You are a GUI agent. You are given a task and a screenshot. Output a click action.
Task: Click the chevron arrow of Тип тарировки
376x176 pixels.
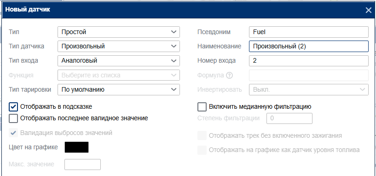(174, 89)
